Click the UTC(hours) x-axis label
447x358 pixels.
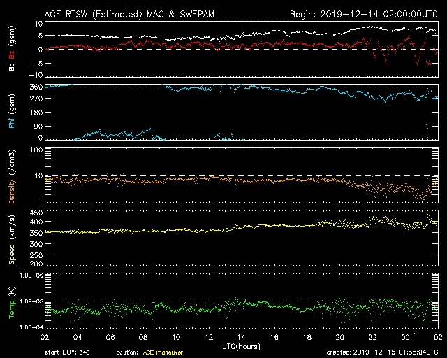tap(241, 347)
